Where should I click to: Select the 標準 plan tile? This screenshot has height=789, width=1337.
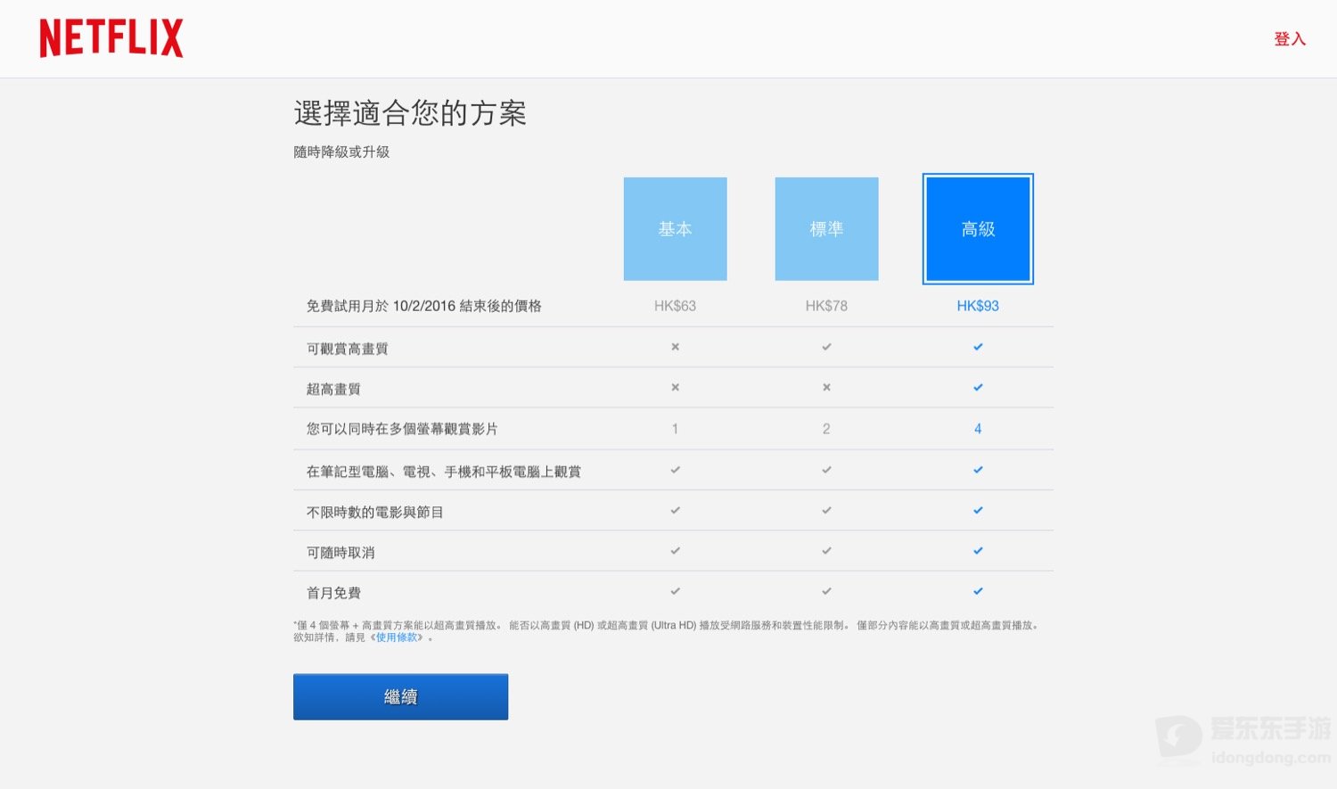pos(826,229)
